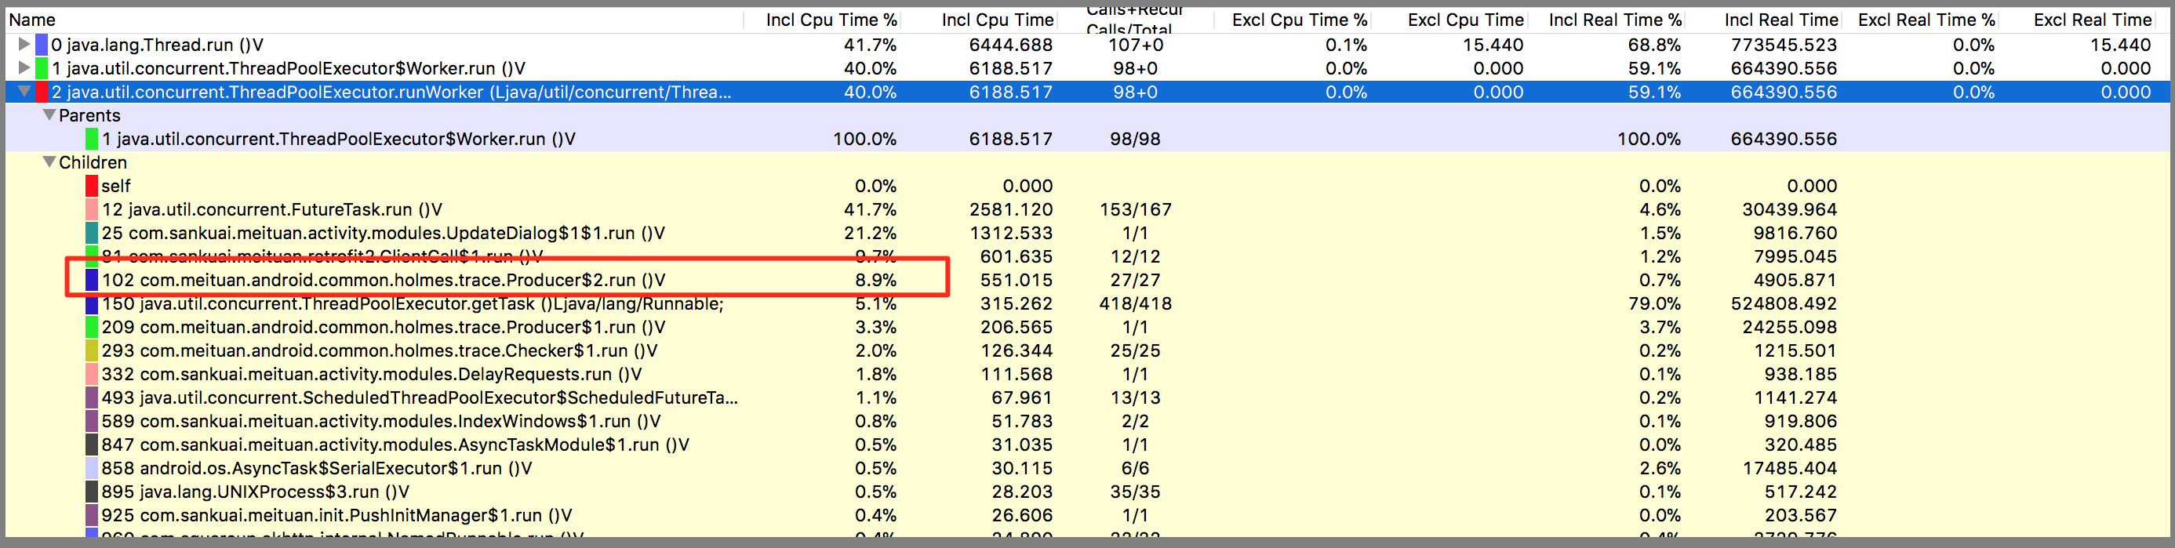2175x548 pixels.
Task: Select 25 UpdateDialog$1$1.run row
Action: pos(1087,233)
